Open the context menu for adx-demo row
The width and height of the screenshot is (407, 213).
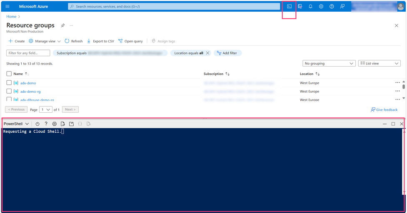coord(397,83)
